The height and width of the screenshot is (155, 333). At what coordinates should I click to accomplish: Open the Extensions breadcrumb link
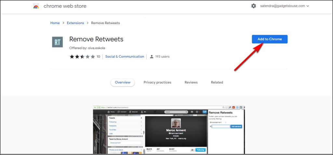click(x=75, y=23)
